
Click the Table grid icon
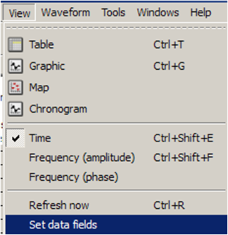click(x=16, y=45)
